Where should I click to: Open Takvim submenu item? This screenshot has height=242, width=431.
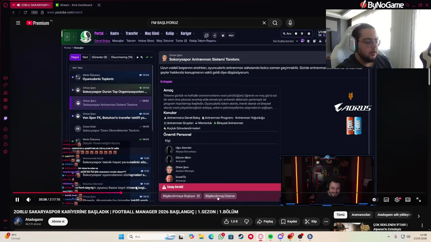point(131,41)
